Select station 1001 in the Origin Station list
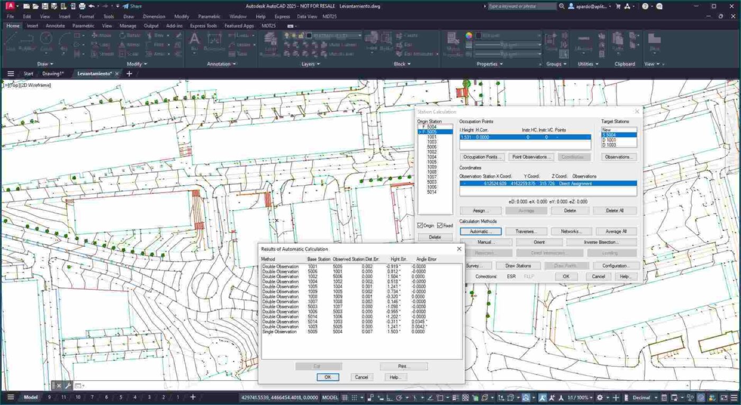The width and height of the screenshot is (741, 405). coord(431,137)
